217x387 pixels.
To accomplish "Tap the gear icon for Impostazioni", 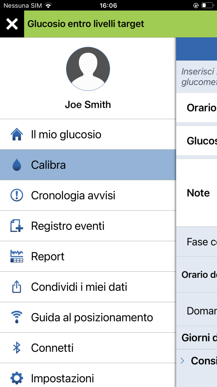I will pos(17,378).
